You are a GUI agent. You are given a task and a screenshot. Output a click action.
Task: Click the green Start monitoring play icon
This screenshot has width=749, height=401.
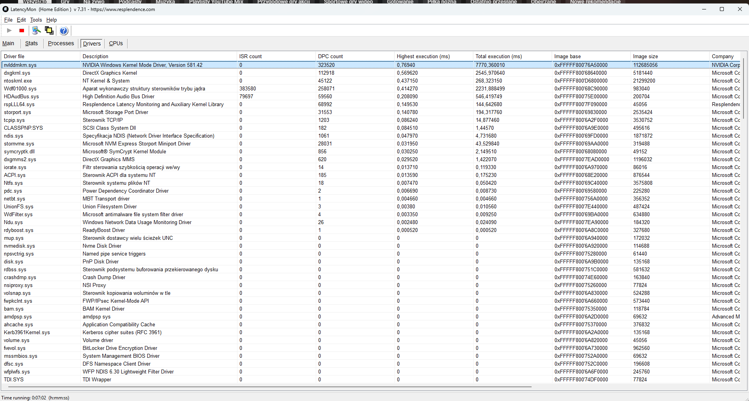(9, 31)
